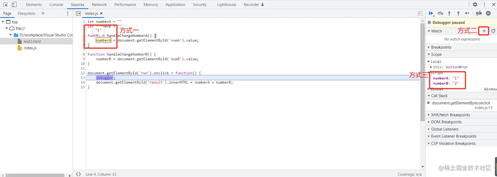Expand this: button#run object

click(x=431, y=67)
